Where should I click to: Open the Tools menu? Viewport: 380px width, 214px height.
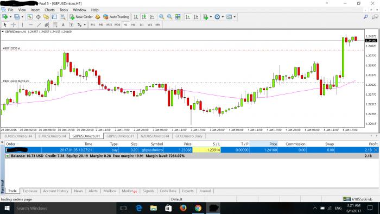tap(64, 10)
